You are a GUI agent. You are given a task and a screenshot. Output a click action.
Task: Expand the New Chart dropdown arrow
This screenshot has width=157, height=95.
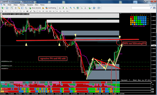tap(4, 8)
